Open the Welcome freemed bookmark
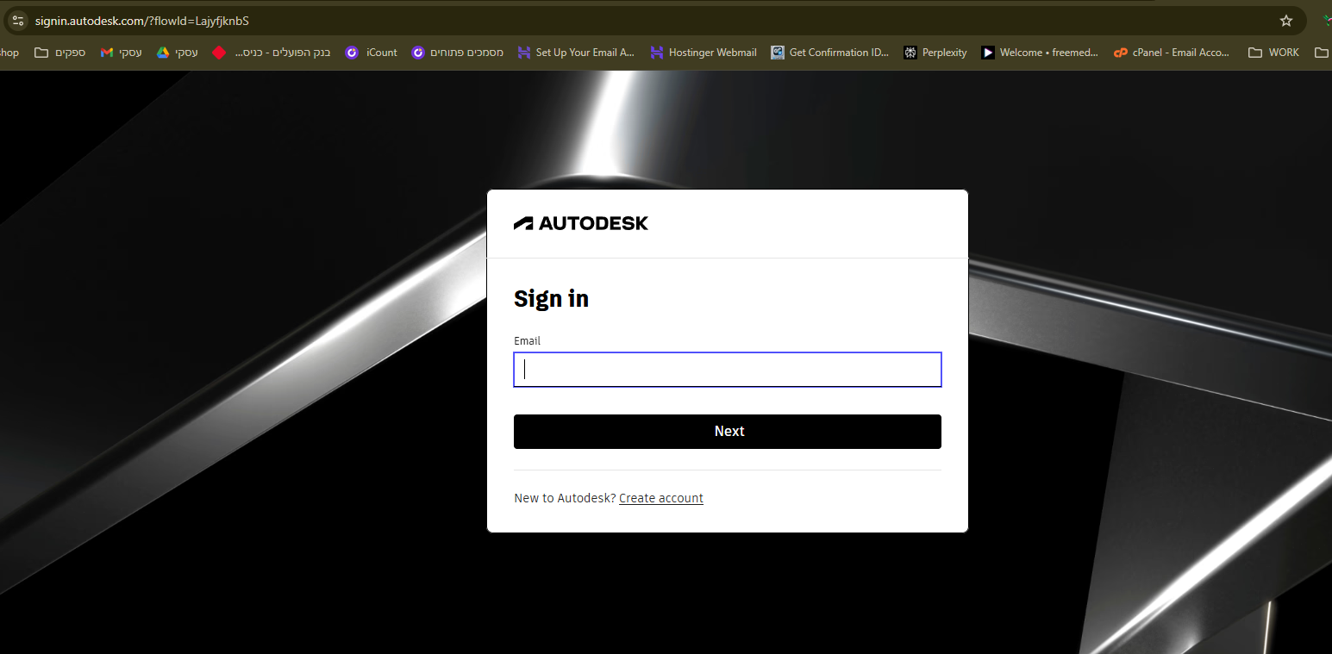The image size is (1332, 654). [x=1040, y=53]
